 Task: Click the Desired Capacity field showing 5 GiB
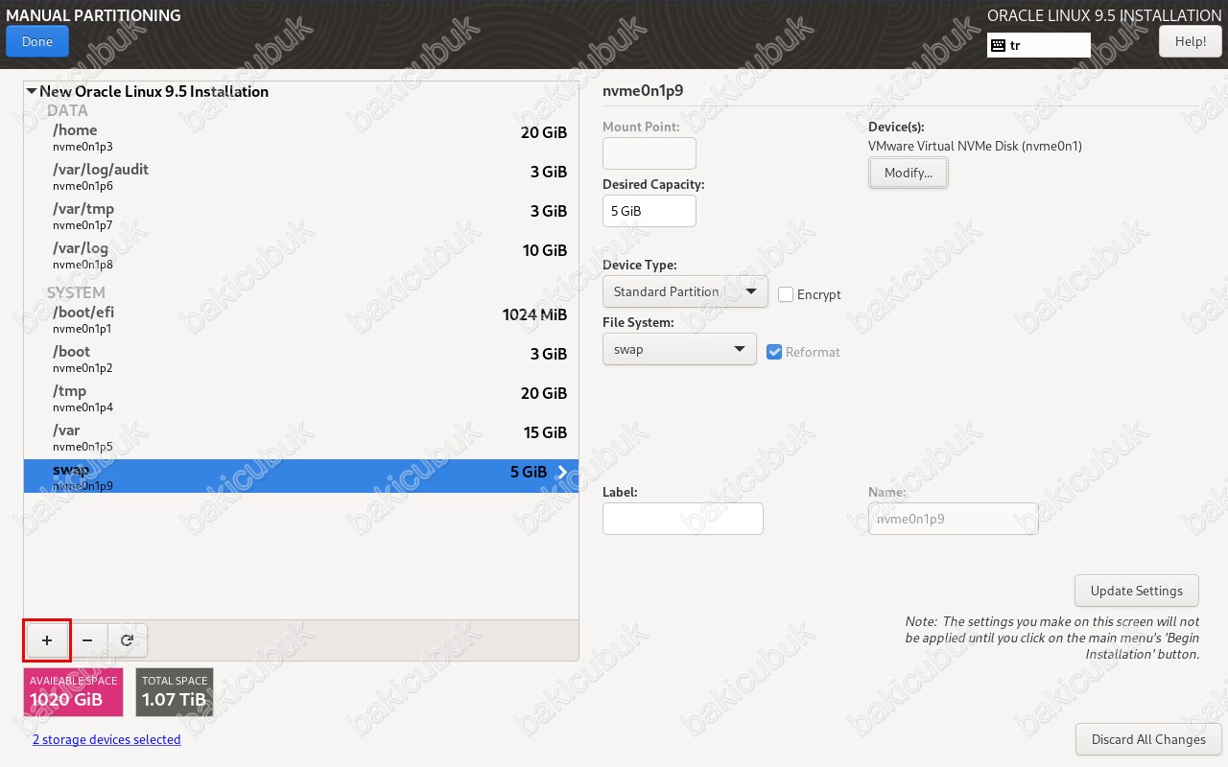[x=649, y=211]
